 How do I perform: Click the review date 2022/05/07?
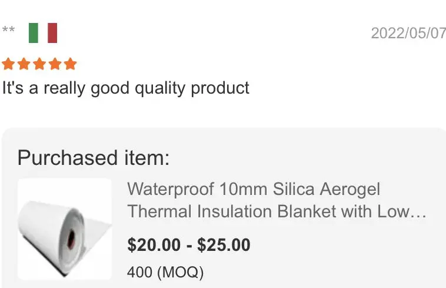coord(408,33)
